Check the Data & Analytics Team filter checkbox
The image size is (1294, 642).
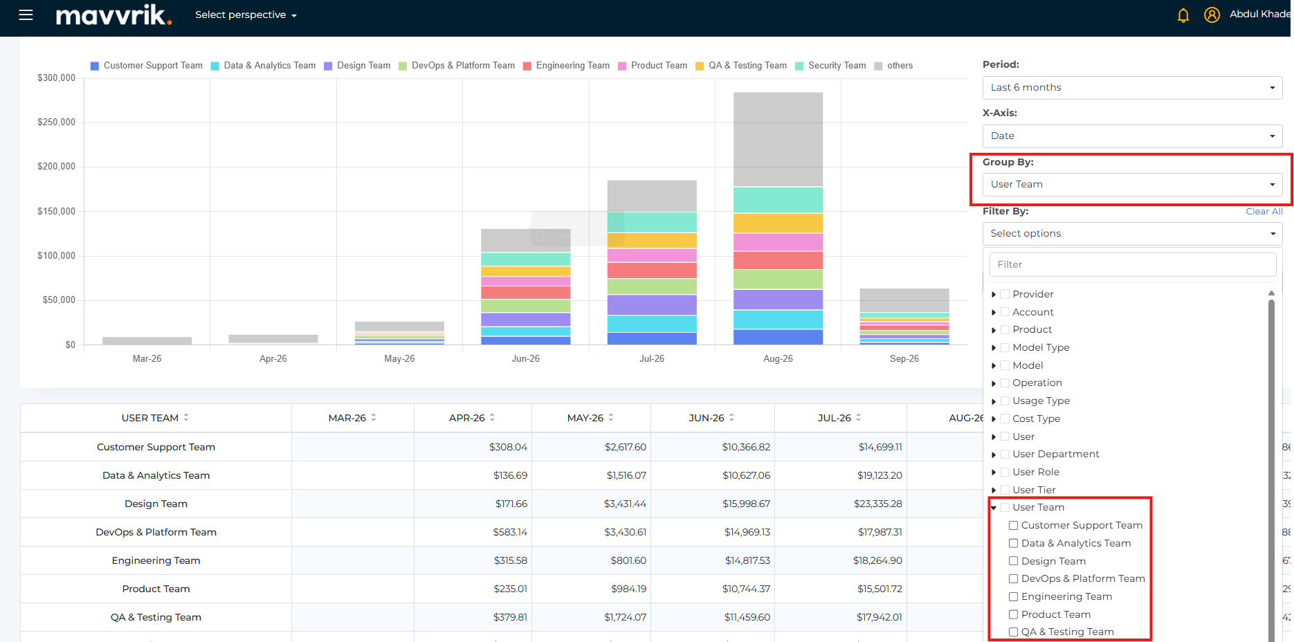point(1014,543)
